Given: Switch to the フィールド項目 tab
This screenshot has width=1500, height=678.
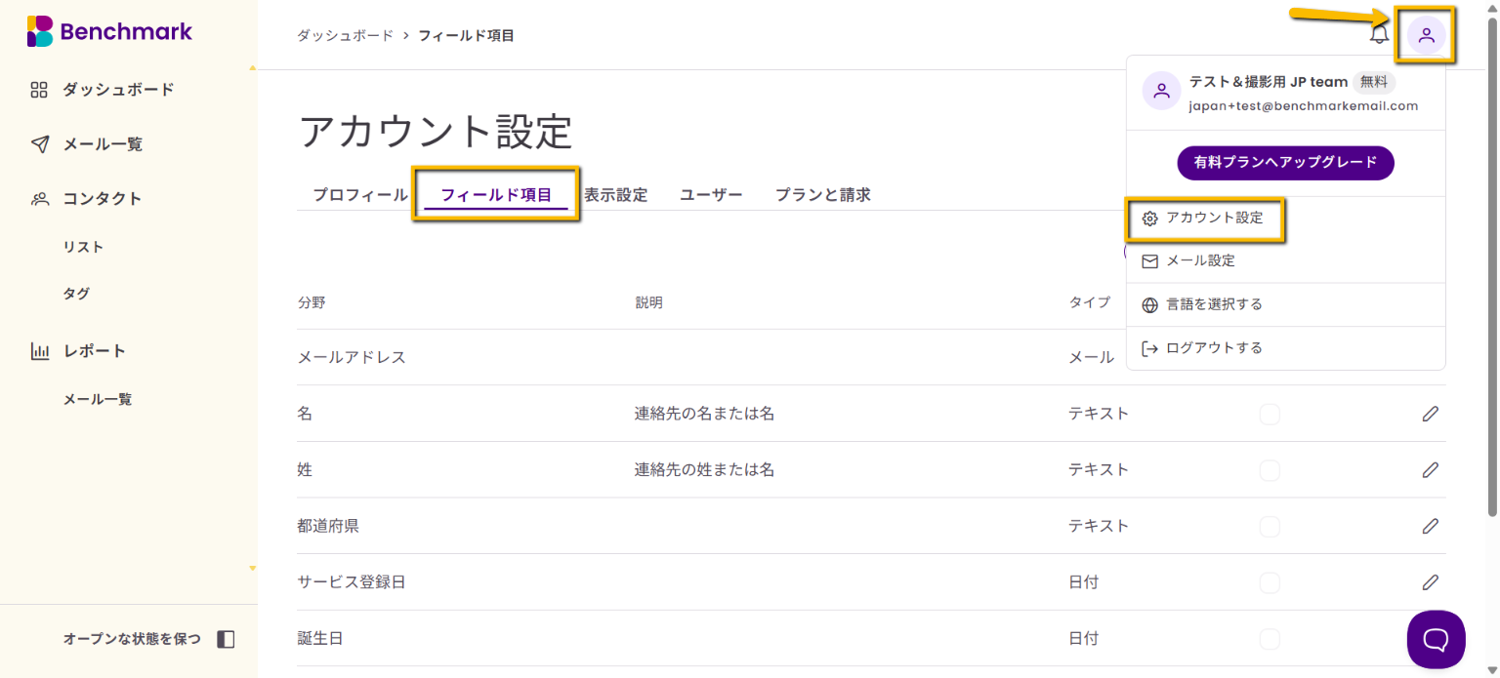Looking at the screenshot, I should [496, 194].
